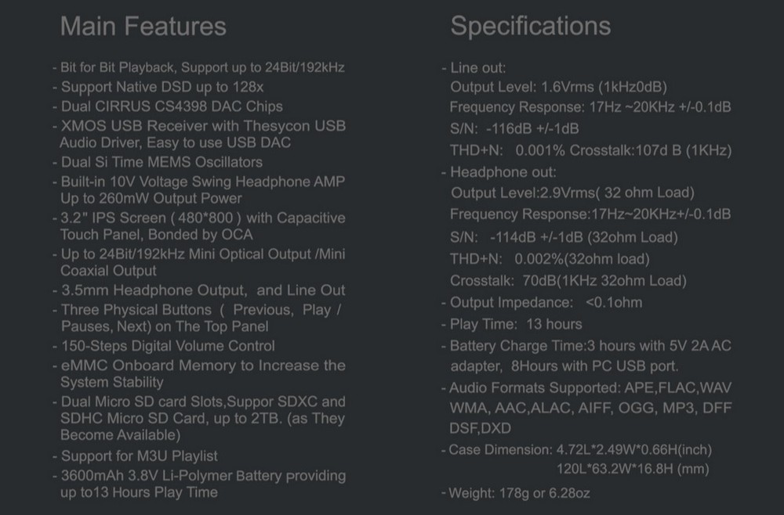Click the "3.5mm Headphone Output, and Line Out" line

pyautogui.click(x=199, y=290)
